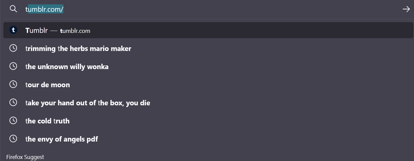This screenshot has width=414, height=161.
Task: Click clock icon next to unknown willy wonka
Action: point(13,66)
